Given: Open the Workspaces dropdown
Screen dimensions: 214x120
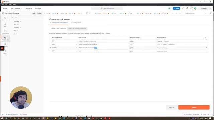Looking at the screenshot, I should pos(16,8).
